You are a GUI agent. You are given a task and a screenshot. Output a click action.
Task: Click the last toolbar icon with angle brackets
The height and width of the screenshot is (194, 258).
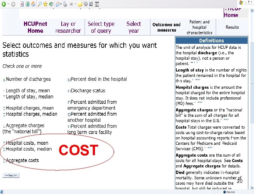point(97,4)
